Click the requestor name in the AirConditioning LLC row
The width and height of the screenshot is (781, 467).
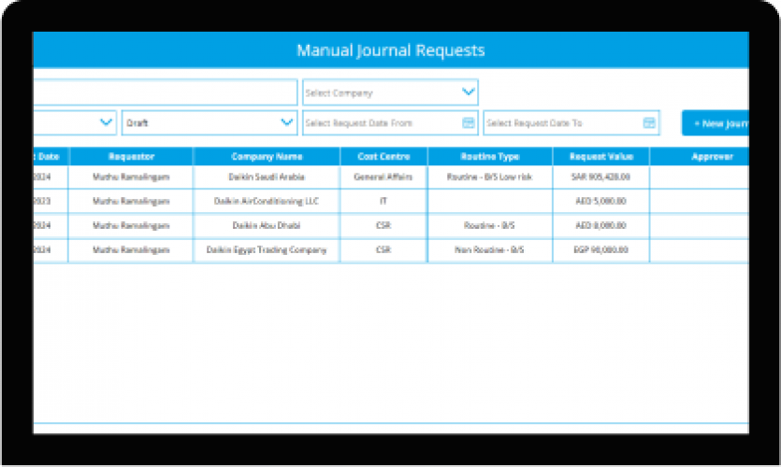click(131, 201)
